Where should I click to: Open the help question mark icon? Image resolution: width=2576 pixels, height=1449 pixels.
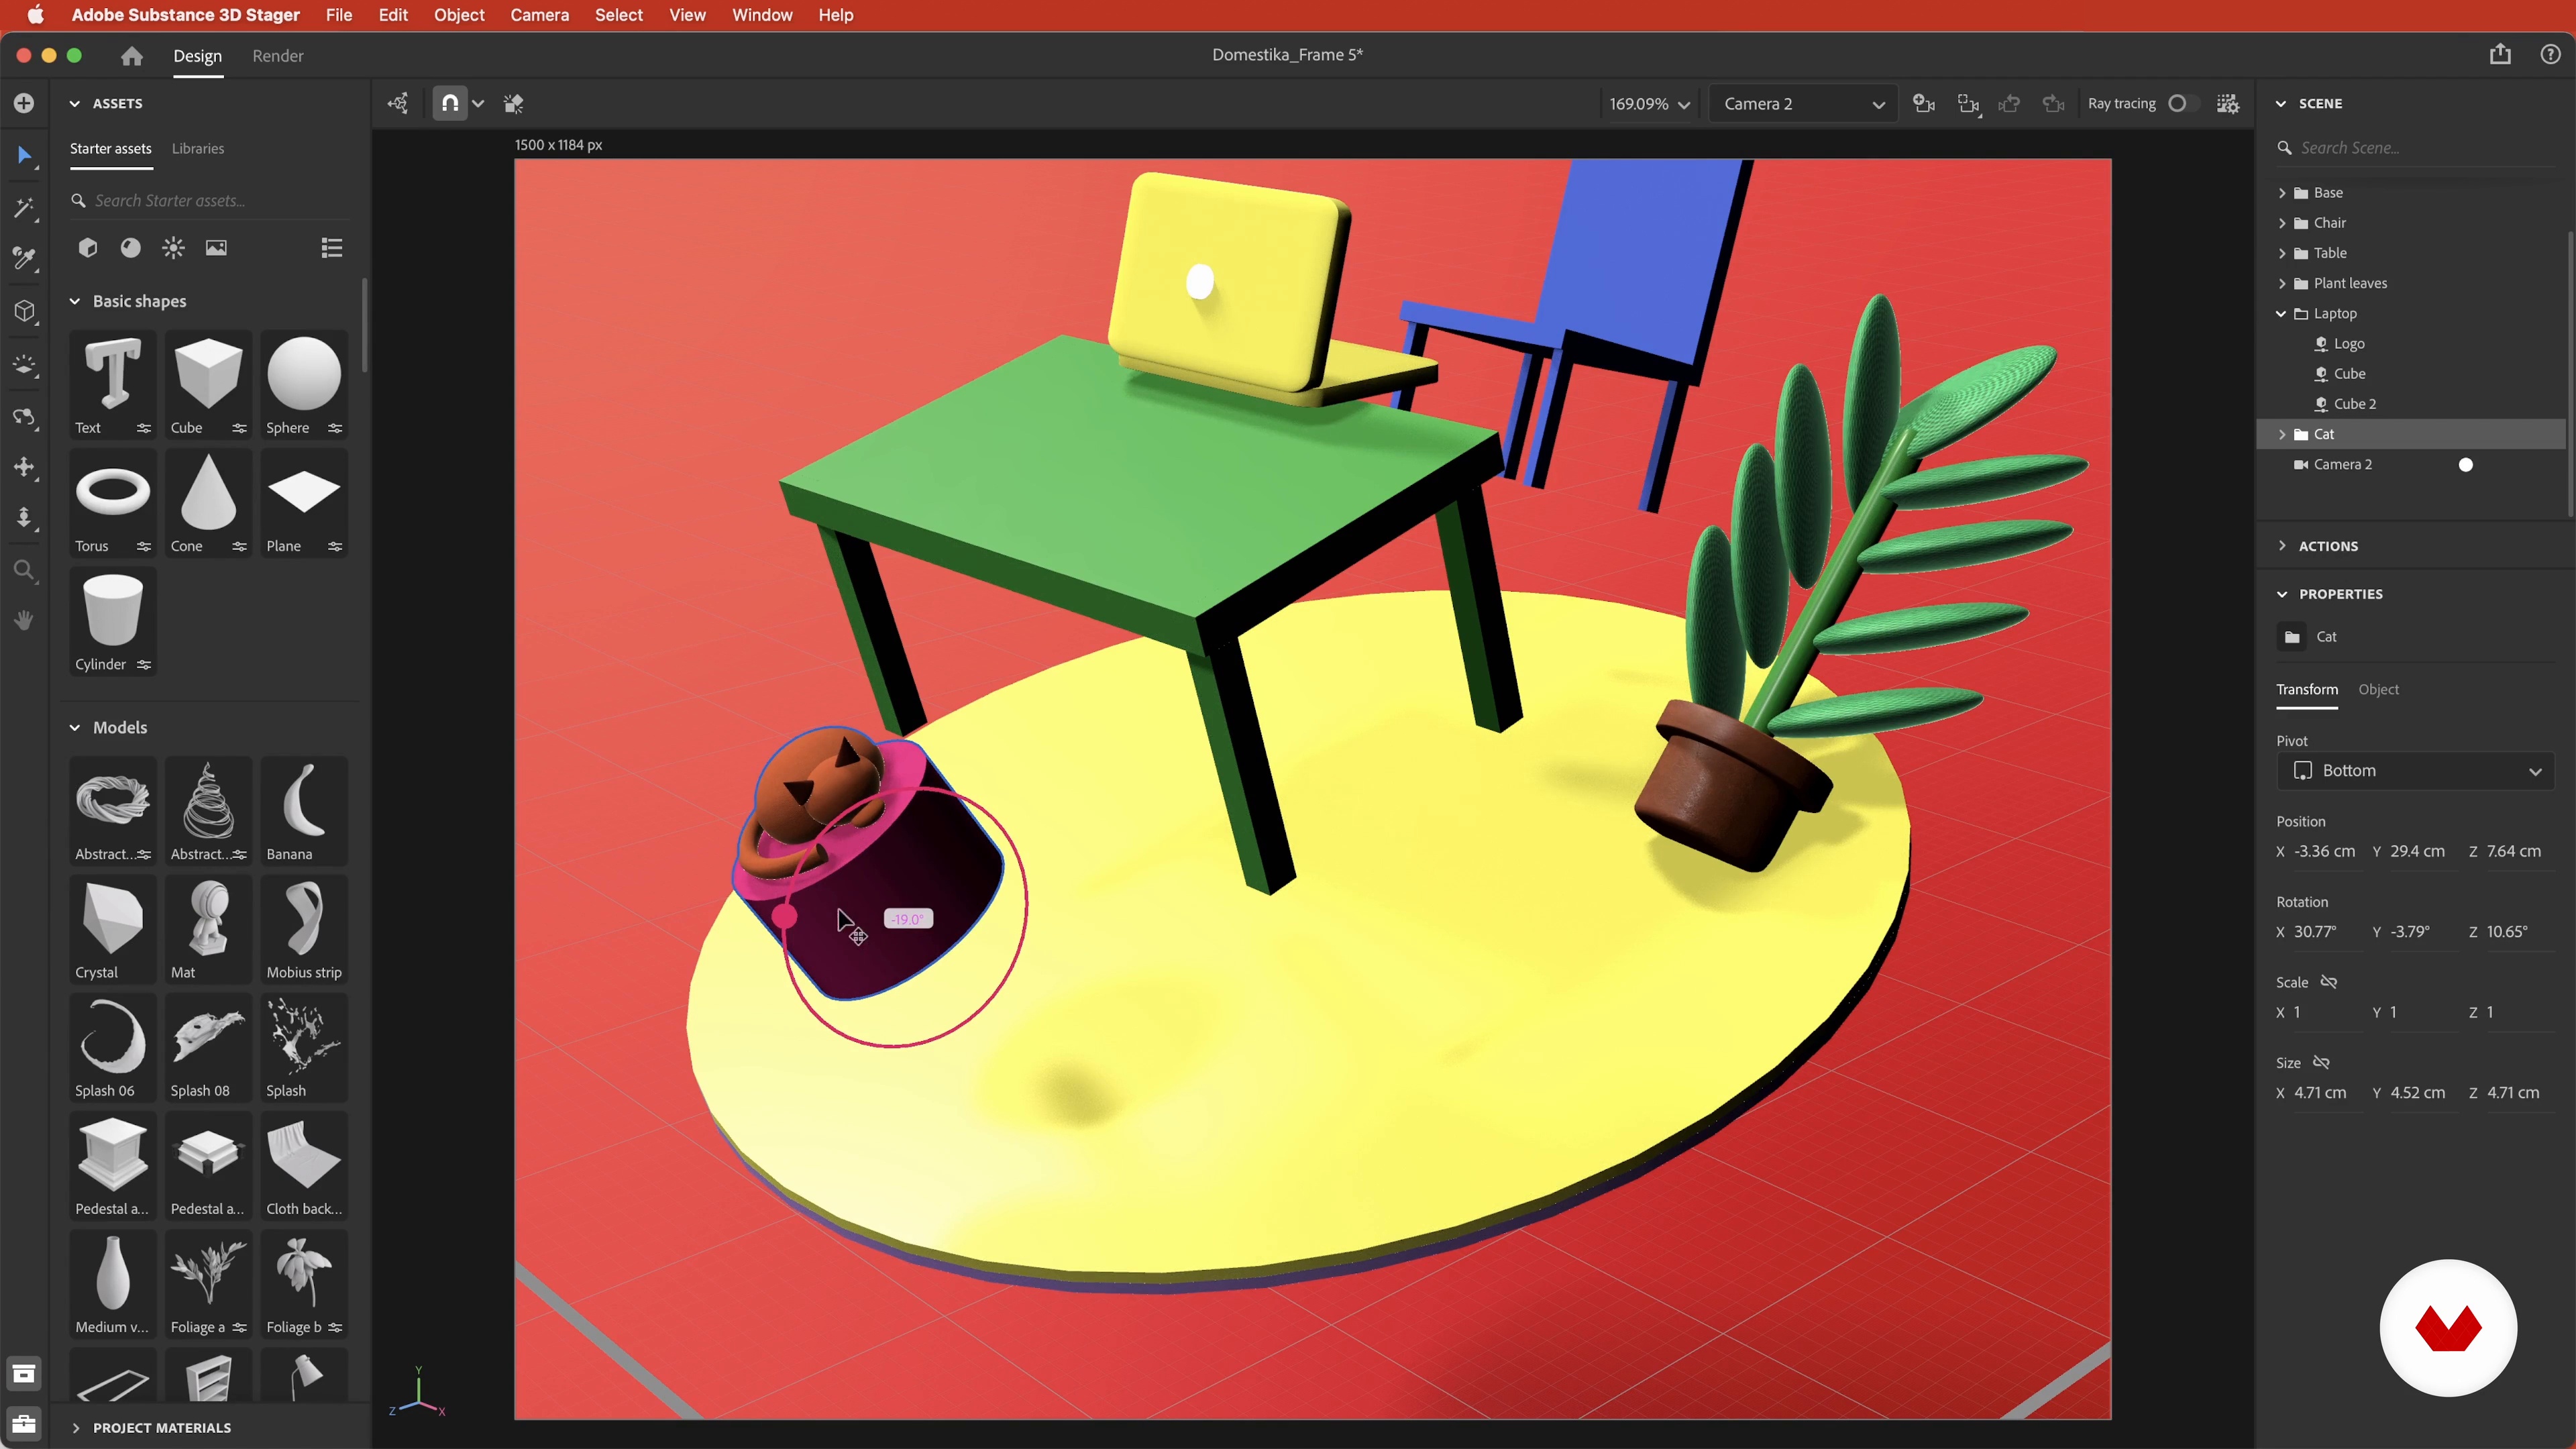click(x=2550, y=54)
